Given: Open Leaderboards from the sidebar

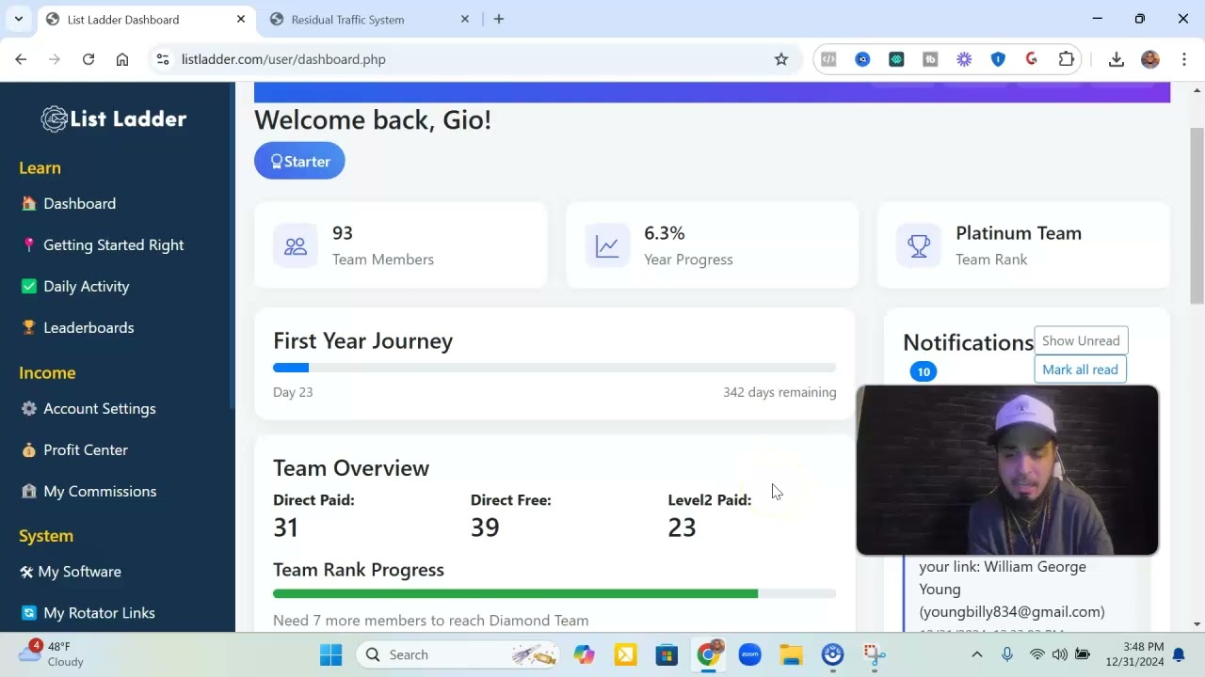Looking at the screenshot, I should point(77,327).
